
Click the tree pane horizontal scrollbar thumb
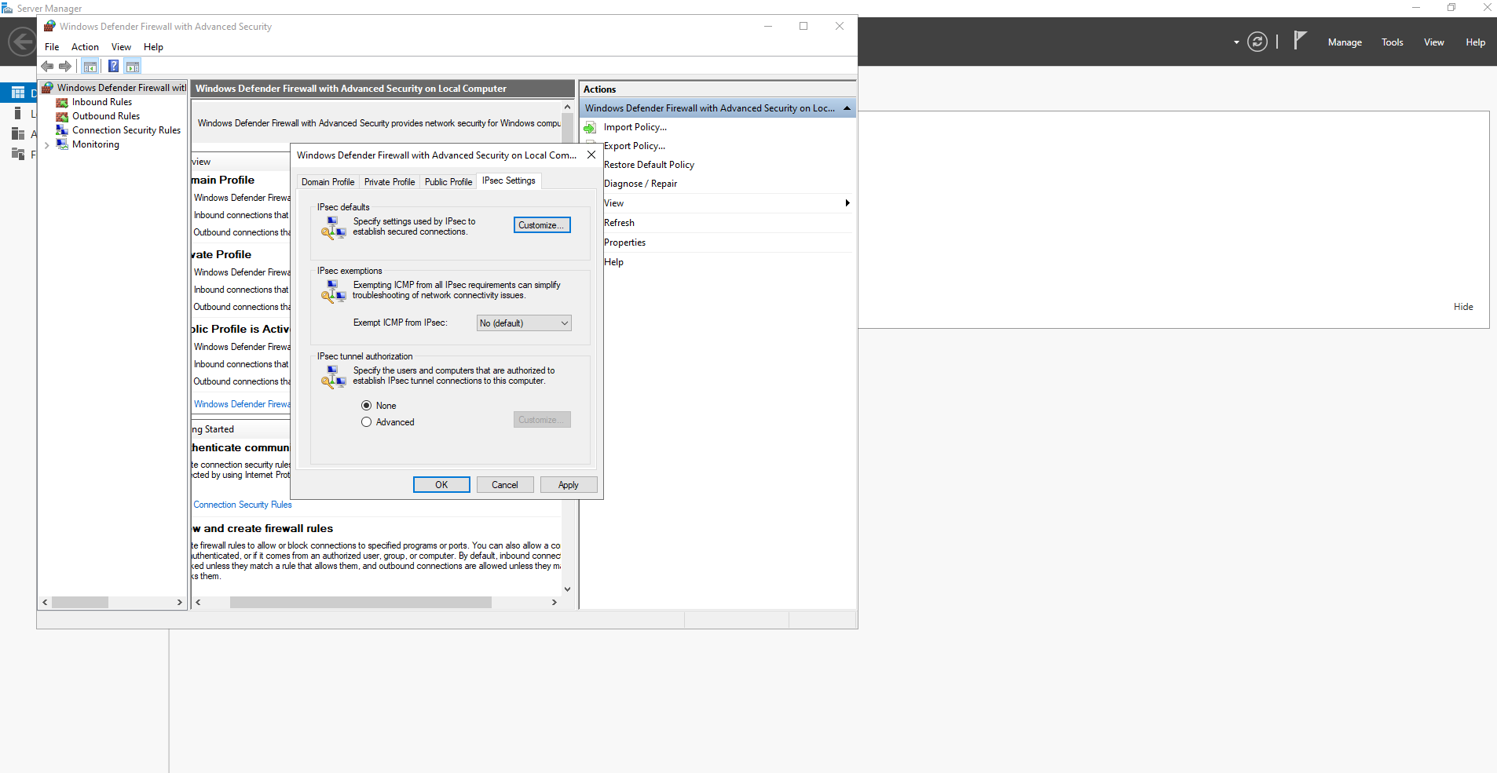tap(80, 603)
